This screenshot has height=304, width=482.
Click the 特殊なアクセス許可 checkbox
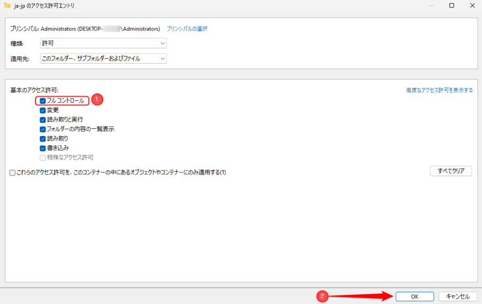pos(41,157)
